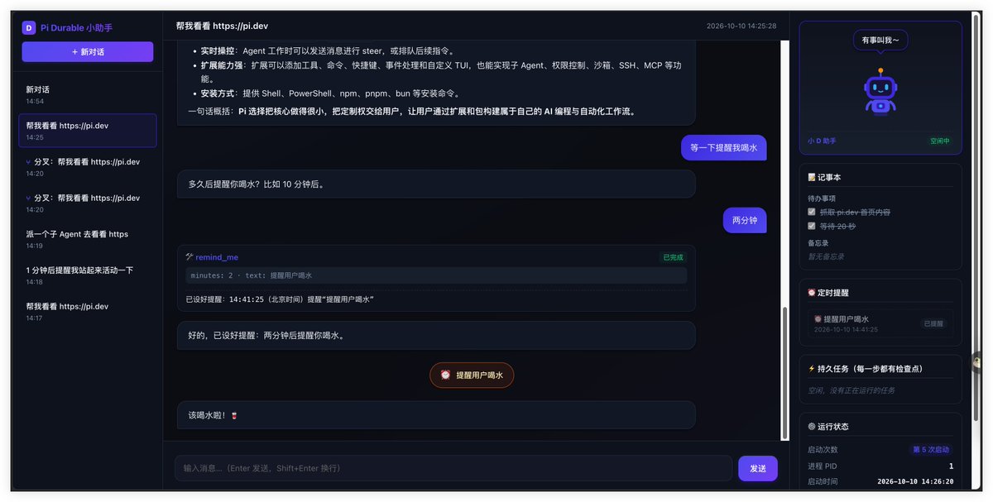This screenshot has height=502, width=993.
Task: Click the 空闲中 status badge
Action: tap(940, 141)
